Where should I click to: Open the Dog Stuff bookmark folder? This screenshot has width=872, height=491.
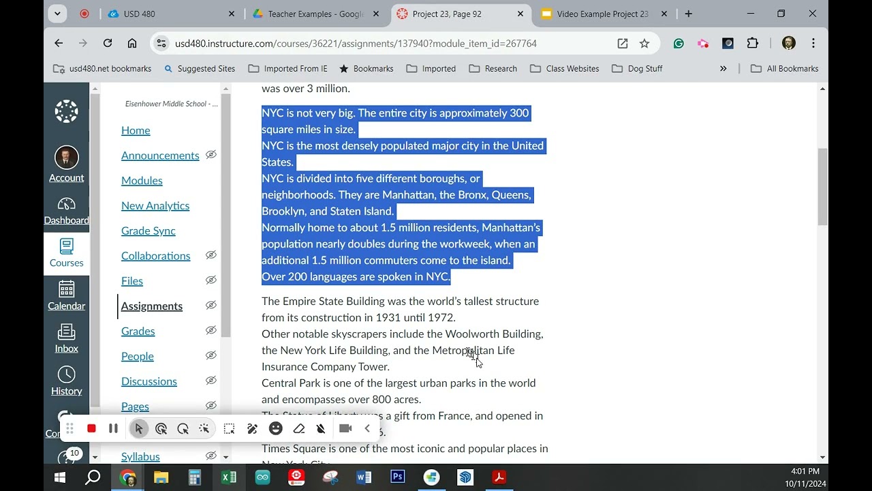point(637,68)
